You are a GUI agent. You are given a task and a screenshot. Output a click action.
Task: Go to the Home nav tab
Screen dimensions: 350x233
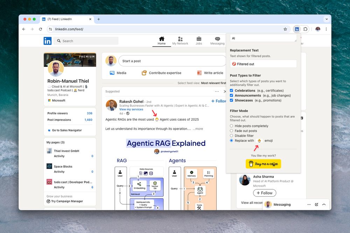162,41
